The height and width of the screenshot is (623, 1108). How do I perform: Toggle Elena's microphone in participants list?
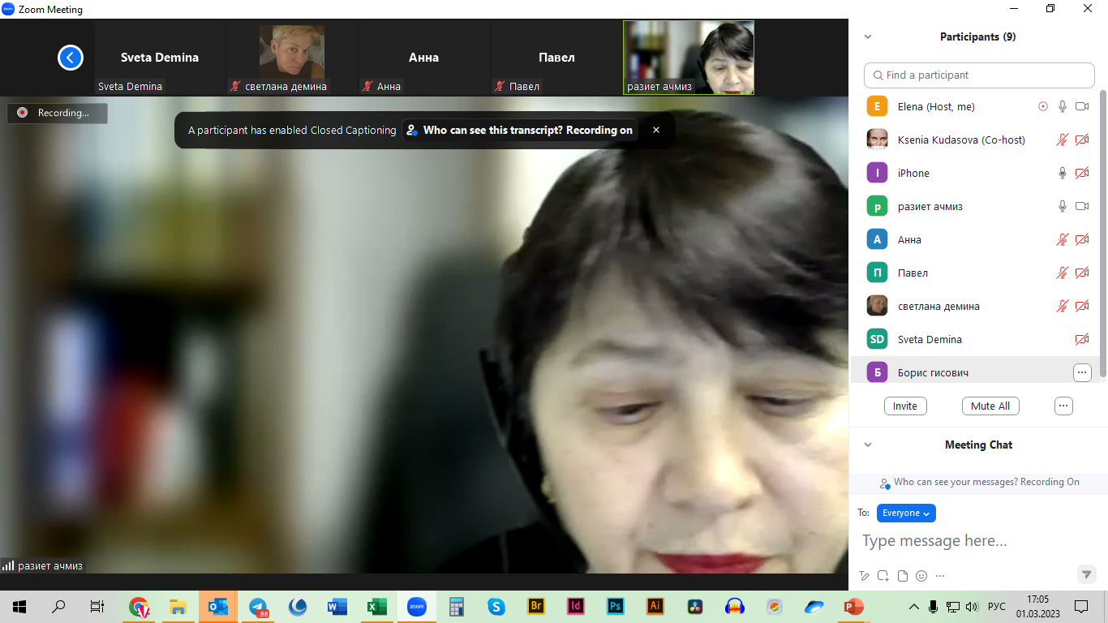tap(1062, 106)
